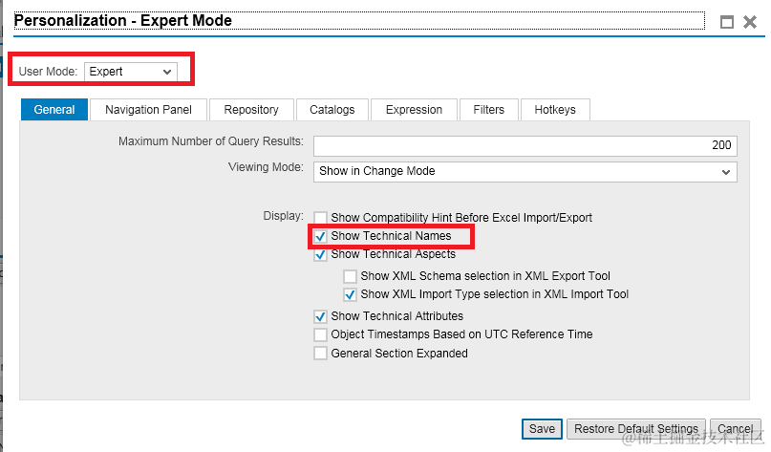
Task: Click the Show Technical Names label text
Action: (x=391, y=236)
